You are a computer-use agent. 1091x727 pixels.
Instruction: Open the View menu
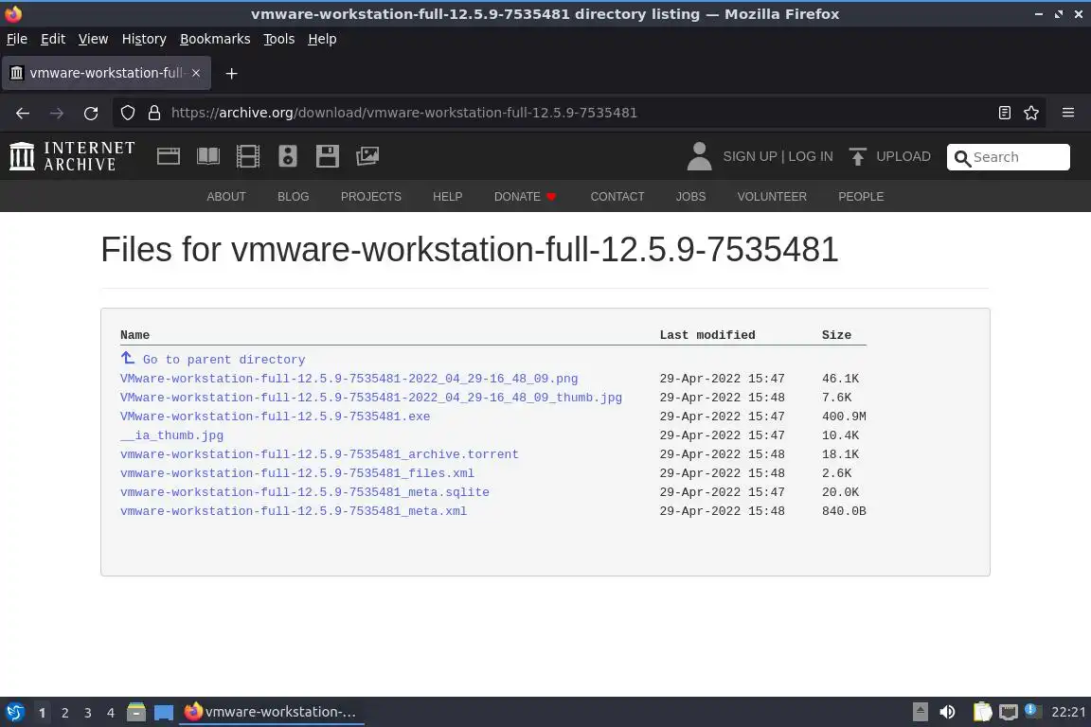click(x=93, y=39)
